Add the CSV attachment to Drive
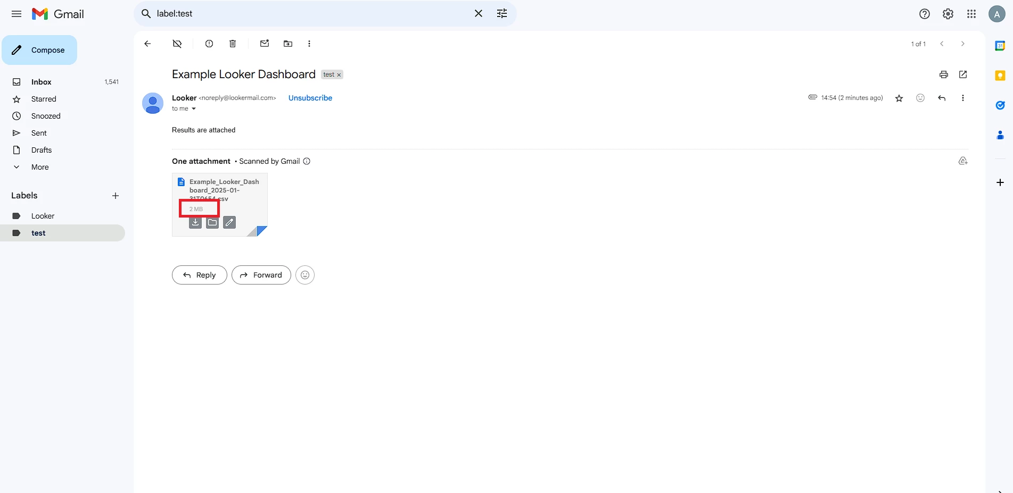Screen dimensions: 1013x493 (x=212, y=222)
